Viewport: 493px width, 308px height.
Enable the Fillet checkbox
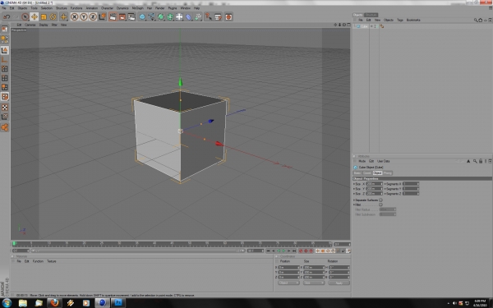click(380, 205)
